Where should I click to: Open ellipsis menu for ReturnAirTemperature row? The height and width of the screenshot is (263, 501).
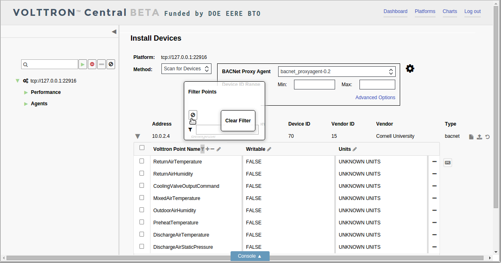434,162
